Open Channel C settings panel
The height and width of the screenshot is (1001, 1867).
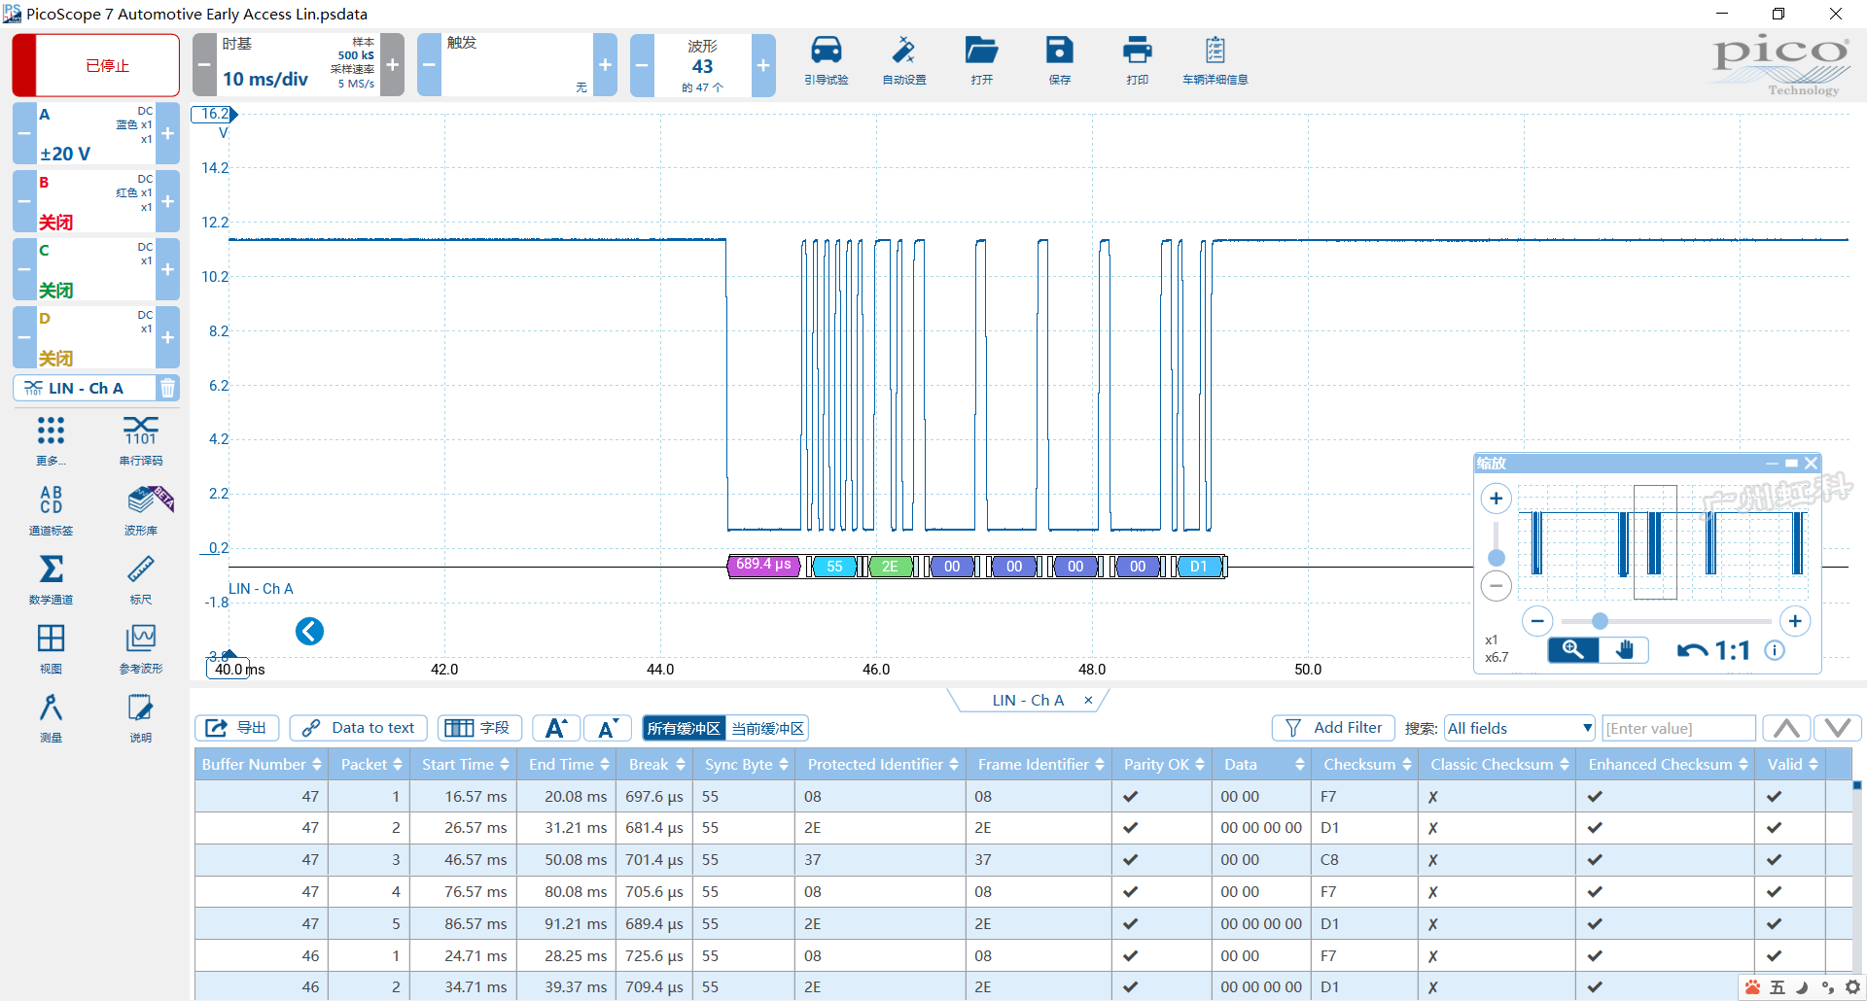(95, 269)
